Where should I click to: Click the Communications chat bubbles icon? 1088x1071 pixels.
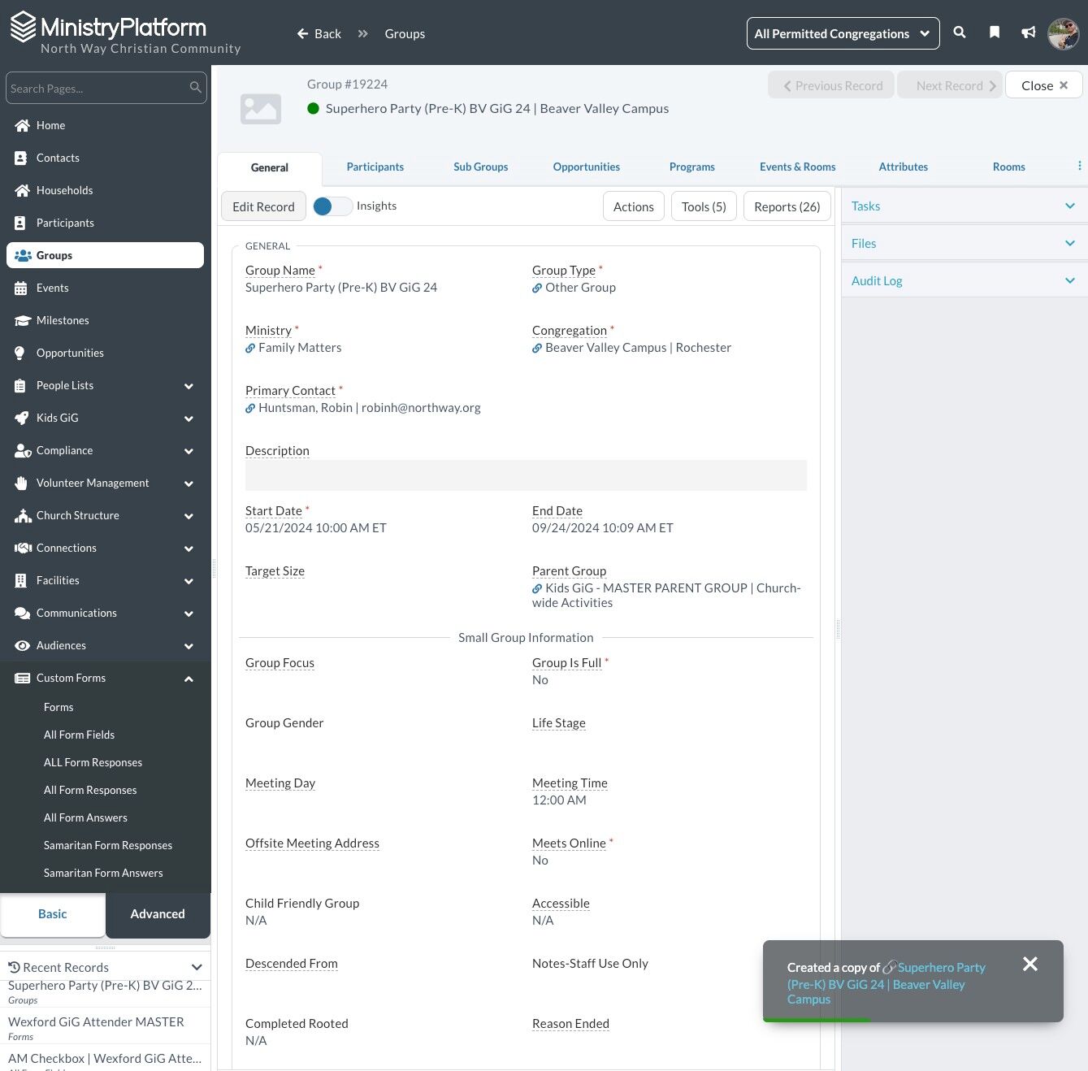pos(23,613)
